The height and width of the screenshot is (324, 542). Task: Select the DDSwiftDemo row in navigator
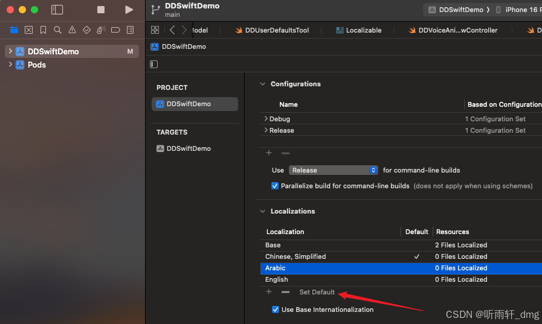click(72, 51)
